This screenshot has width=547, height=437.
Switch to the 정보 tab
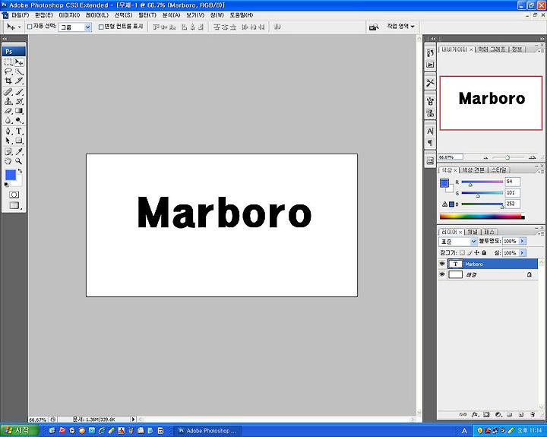click(517, 49)
